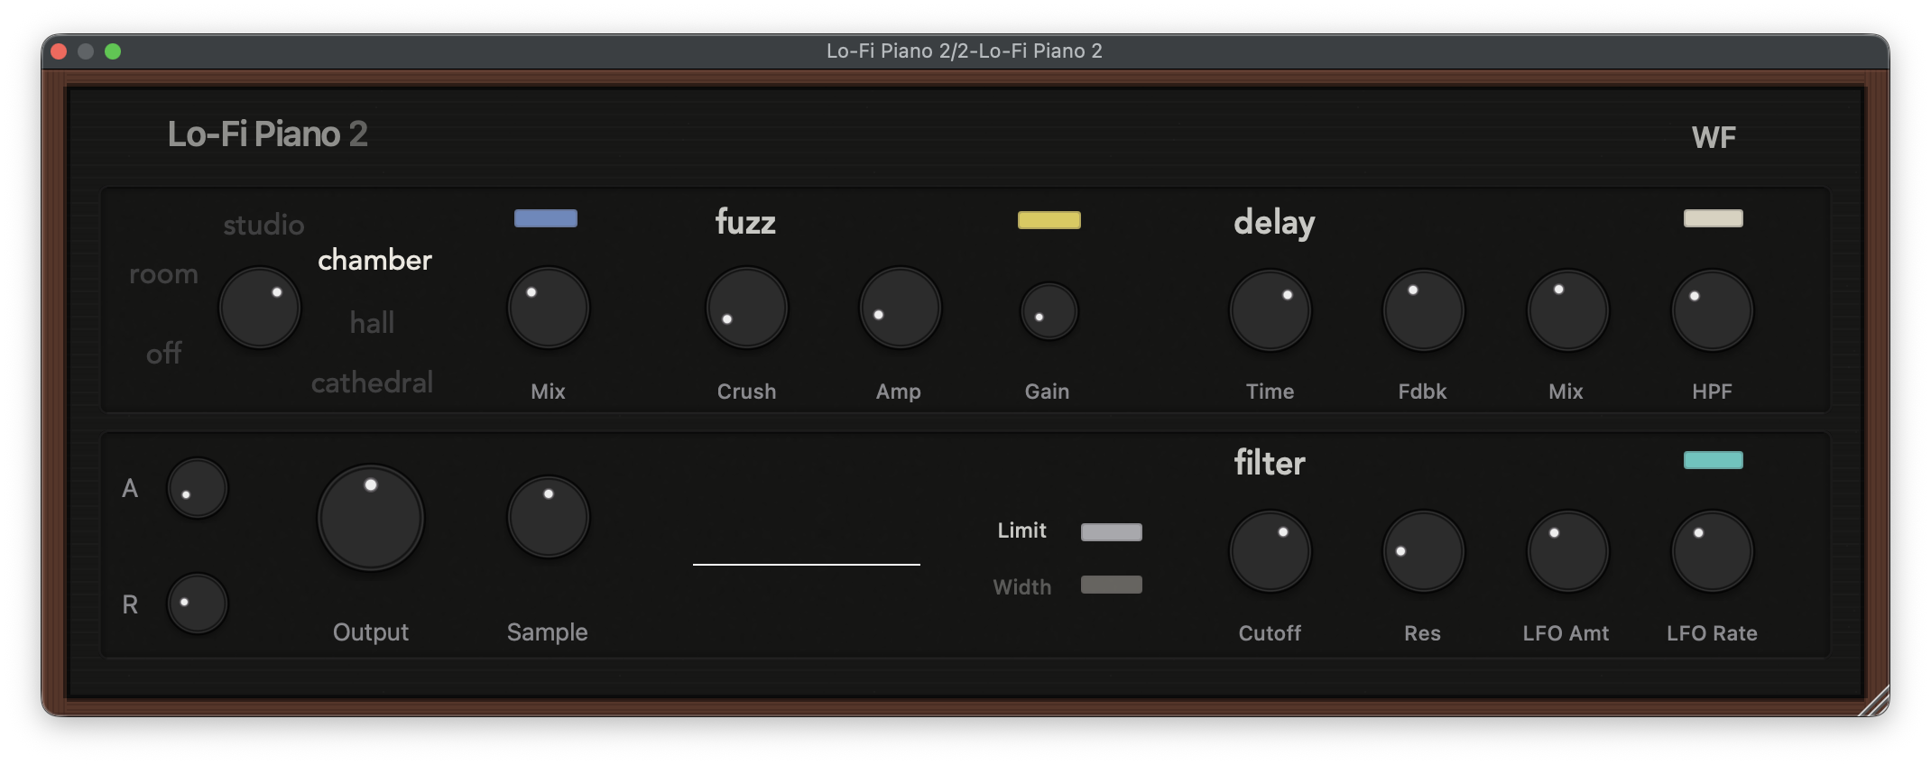Click the fuzz Crush knob
Viewport: 1931px width, 765px height.
747,308
